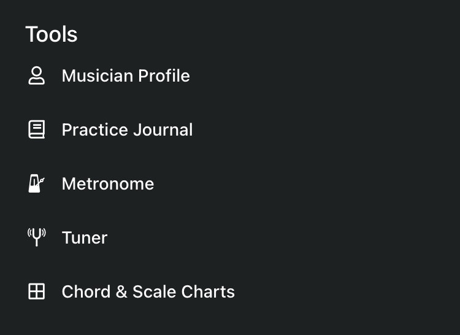Pick the user silhouette icon under Tools
Image resolution: width=460 pixels, height=335 pixels.
click(x=36, y=75)
